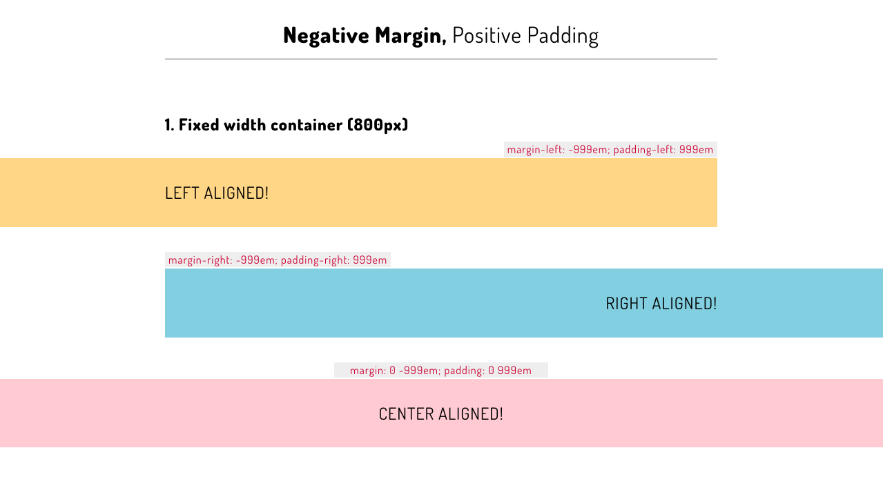Click the bold "Negative Margin," title text

point(364,35)
